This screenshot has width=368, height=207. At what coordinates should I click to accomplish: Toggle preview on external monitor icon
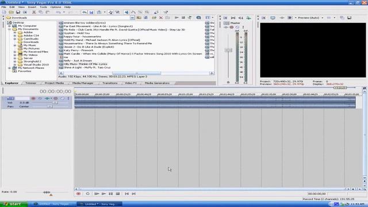tap(273, 18)
